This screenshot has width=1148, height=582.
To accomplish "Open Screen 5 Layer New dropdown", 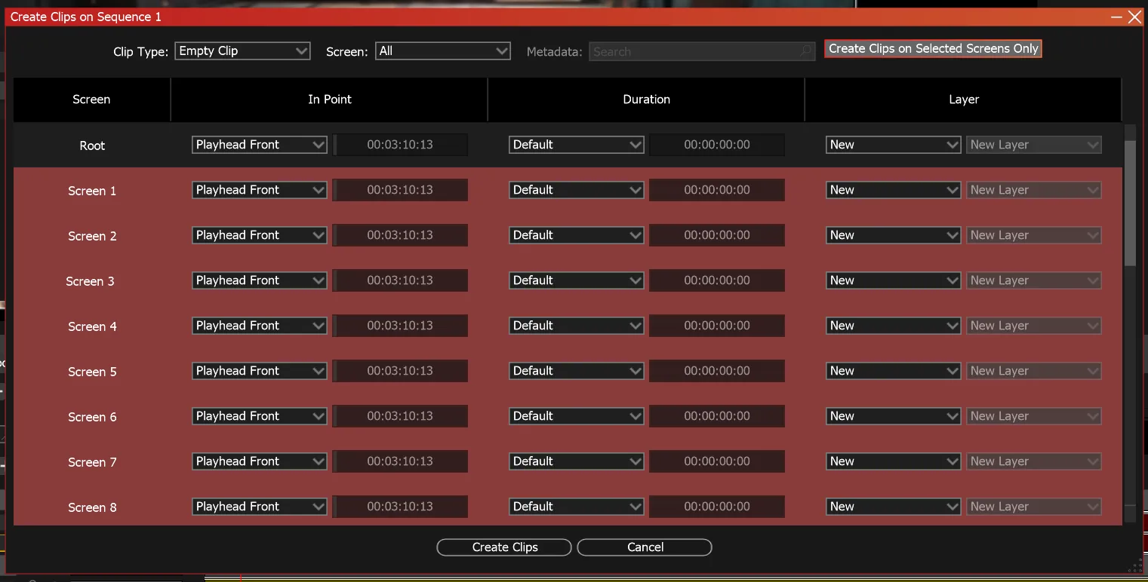I will [x=893, y=371].
